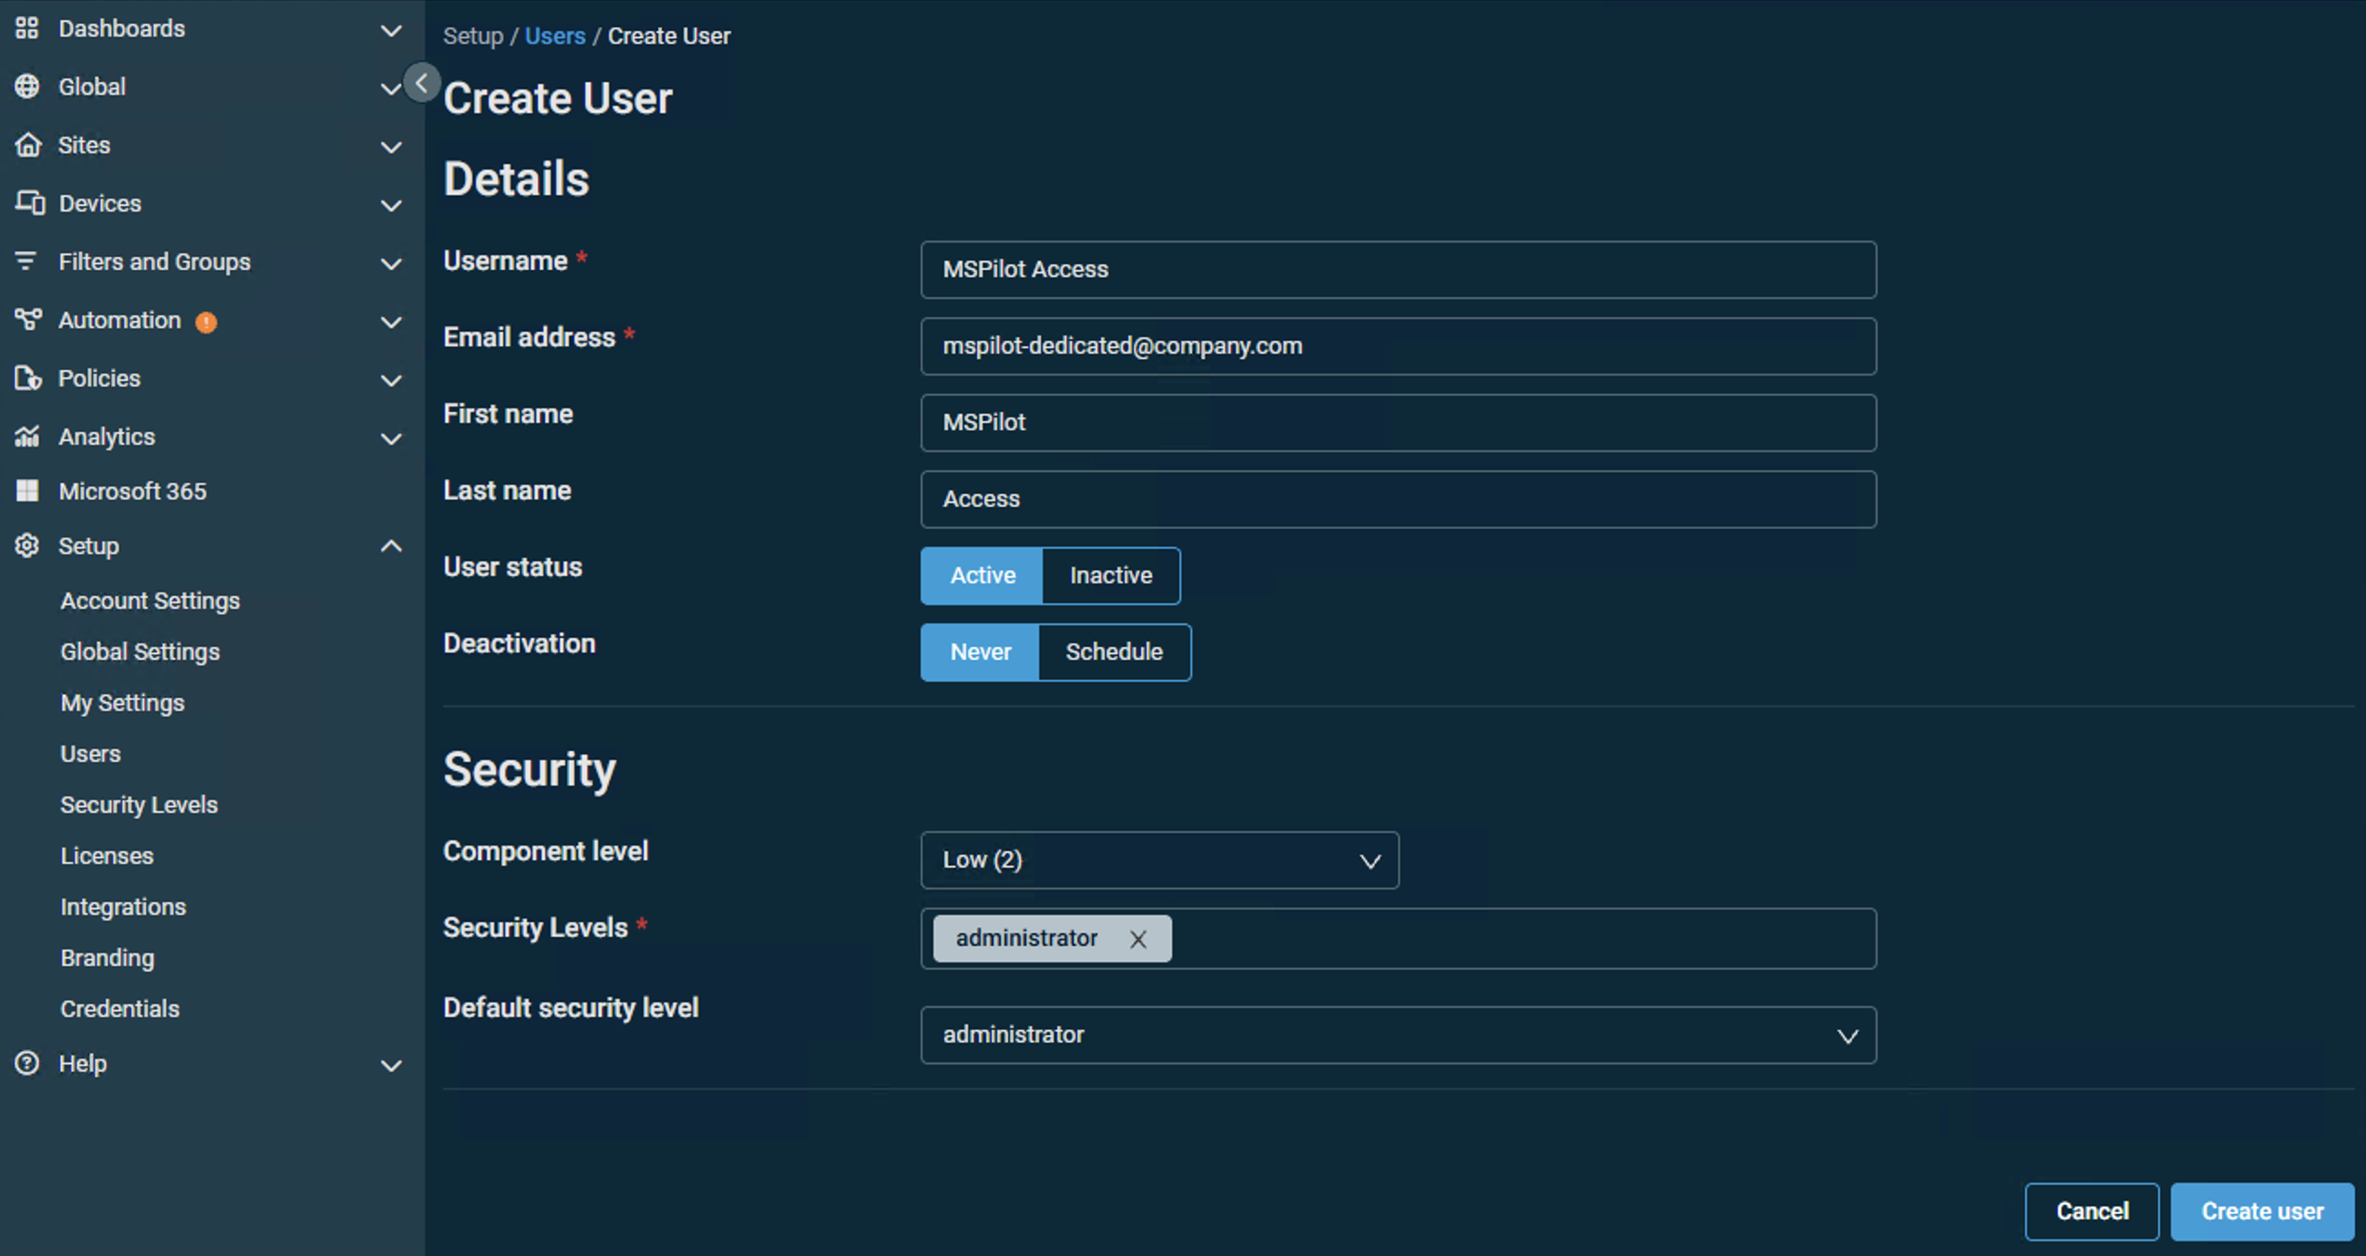The width and height of the screenshot is (2366, 1256).
Task: Open Global Settings in Setup
Action: [x=139, y=653]
